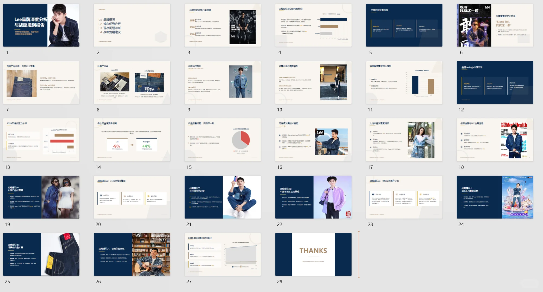
Task: Click slide 15 with red pie chart
Action: [223, 140]
